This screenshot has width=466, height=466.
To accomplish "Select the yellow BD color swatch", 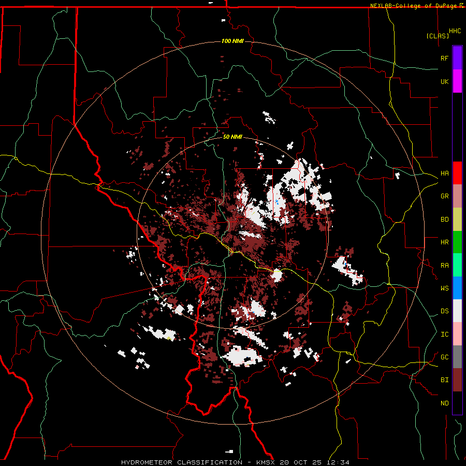I will coord(457,219).
